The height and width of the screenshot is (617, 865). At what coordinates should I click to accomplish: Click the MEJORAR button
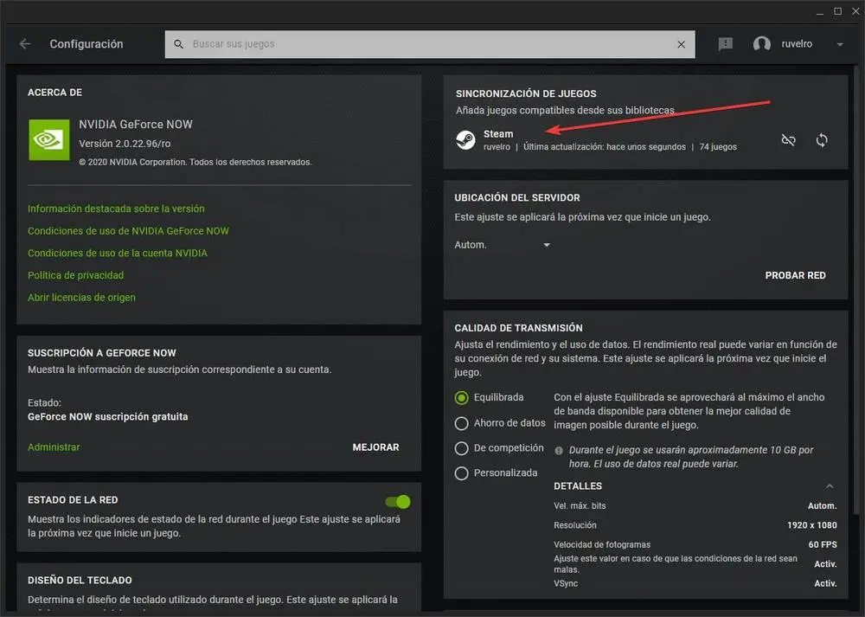tap(375, 447)
